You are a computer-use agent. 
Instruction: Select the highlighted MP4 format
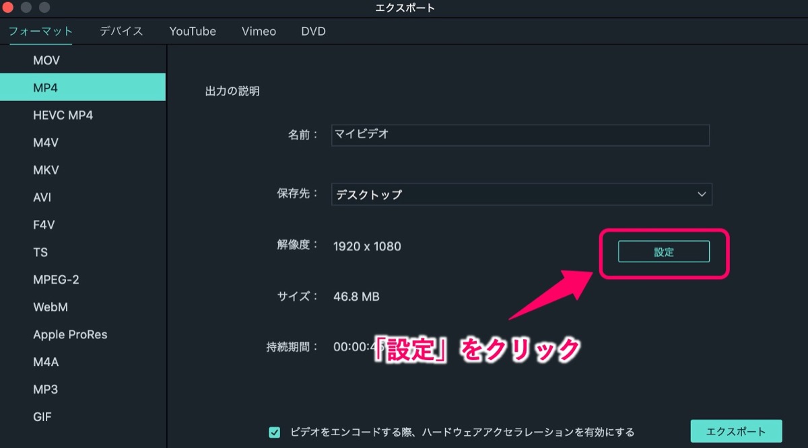[83, 87]
